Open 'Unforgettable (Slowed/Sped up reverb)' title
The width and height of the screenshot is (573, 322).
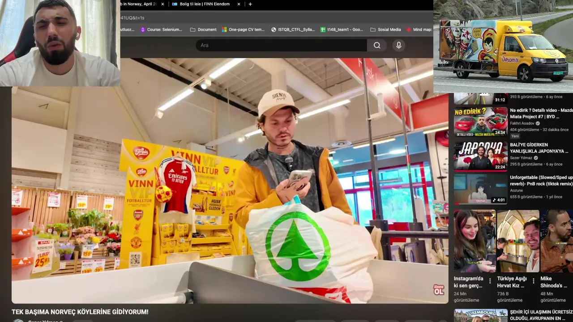coord(541,181)
